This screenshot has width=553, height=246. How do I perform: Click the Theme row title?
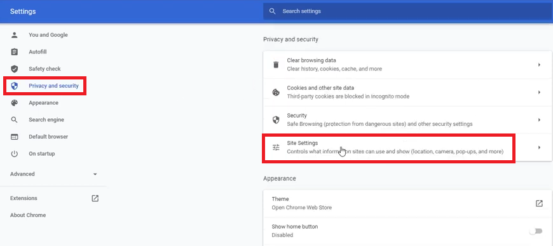click(280, 199)
